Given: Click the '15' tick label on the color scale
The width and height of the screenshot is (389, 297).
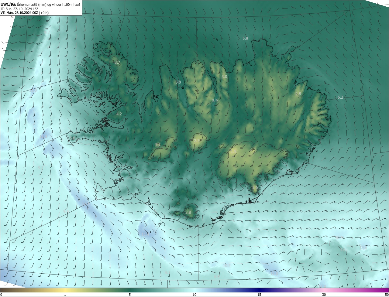Looking at the screenshot, I should (259, 295).
